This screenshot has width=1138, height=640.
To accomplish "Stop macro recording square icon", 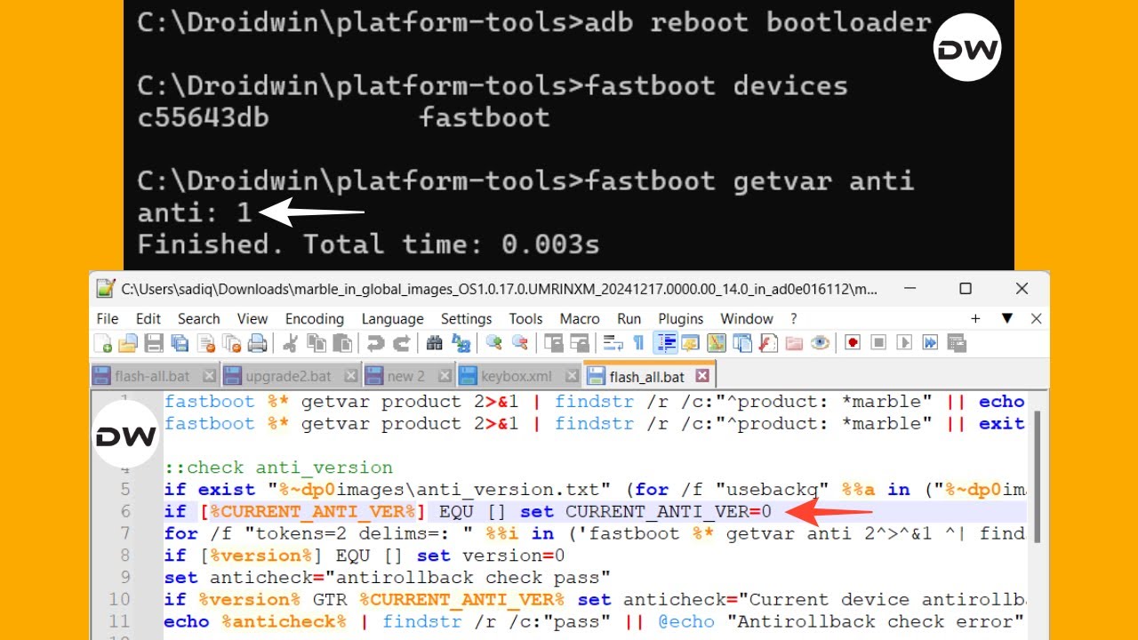I will point(878,342).
